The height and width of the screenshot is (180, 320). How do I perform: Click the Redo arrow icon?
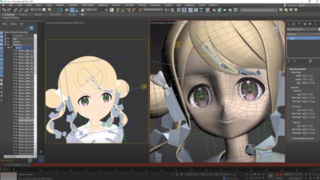click(x=9, y=10)
